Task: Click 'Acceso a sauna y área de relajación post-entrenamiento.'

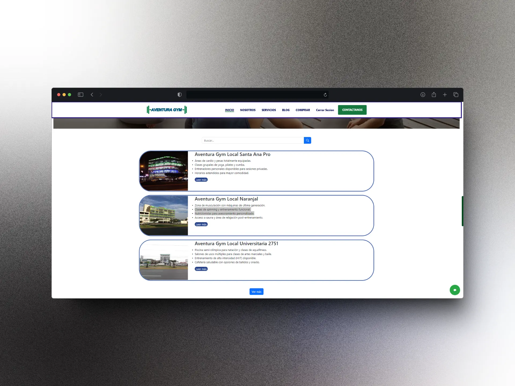Action: point(229,218)
